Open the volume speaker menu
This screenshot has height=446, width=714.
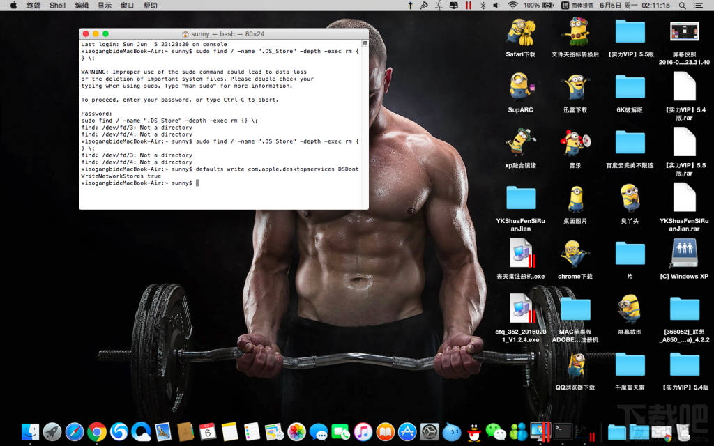(x=496, y=6)
